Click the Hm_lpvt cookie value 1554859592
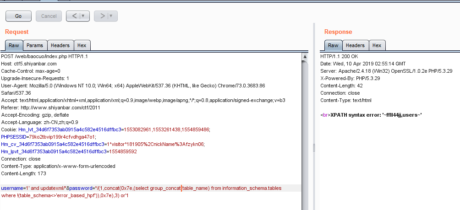This screenshot has width=460, height=210. pos(123,151)
